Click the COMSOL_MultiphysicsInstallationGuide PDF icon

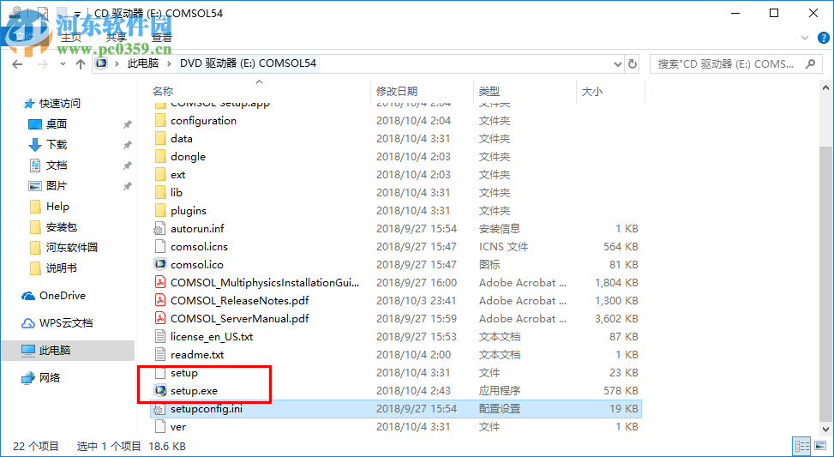[x=160, y=282]
